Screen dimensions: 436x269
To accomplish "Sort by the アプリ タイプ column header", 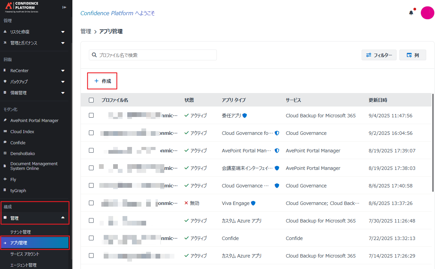I will tap(234, 100).
